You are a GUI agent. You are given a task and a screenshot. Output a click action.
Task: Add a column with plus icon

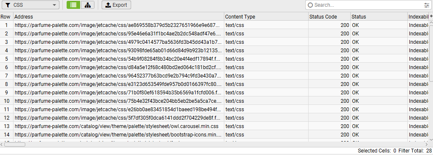(x=431, y=16)
